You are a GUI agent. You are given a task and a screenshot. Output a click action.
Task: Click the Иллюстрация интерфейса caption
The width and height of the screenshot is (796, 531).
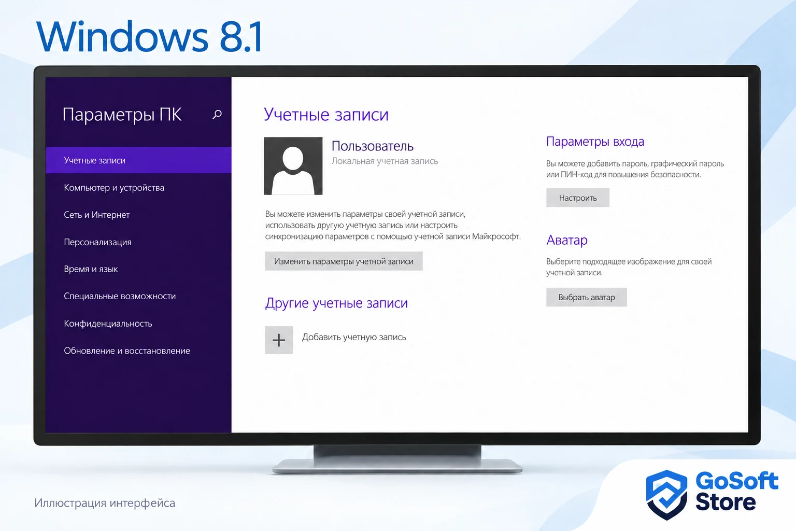(x=105, y=503)
